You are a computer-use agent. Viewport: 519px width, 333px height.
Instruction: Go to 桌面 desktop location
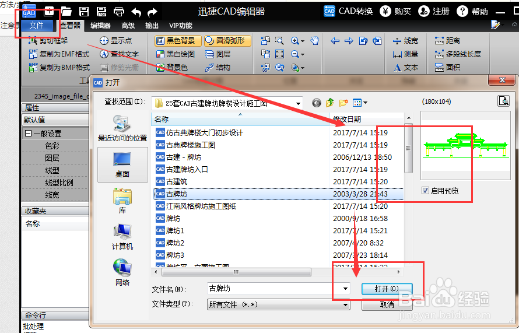[x=122, y=165]
